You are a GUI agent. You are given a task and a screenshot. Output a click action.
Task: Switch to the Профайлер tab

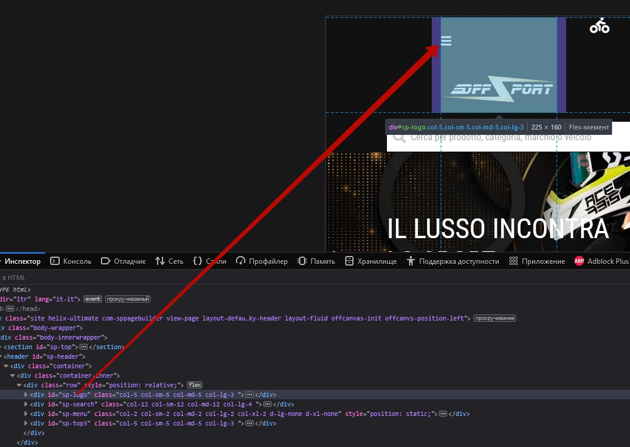point(262,261)
